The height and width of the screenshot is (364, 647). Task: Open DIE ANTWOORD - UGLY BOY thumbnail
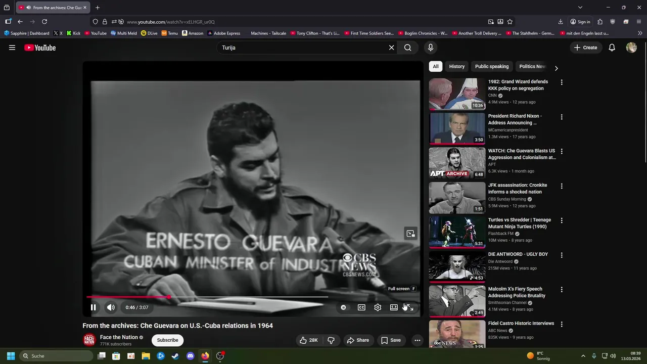click(x=457, y=266)
